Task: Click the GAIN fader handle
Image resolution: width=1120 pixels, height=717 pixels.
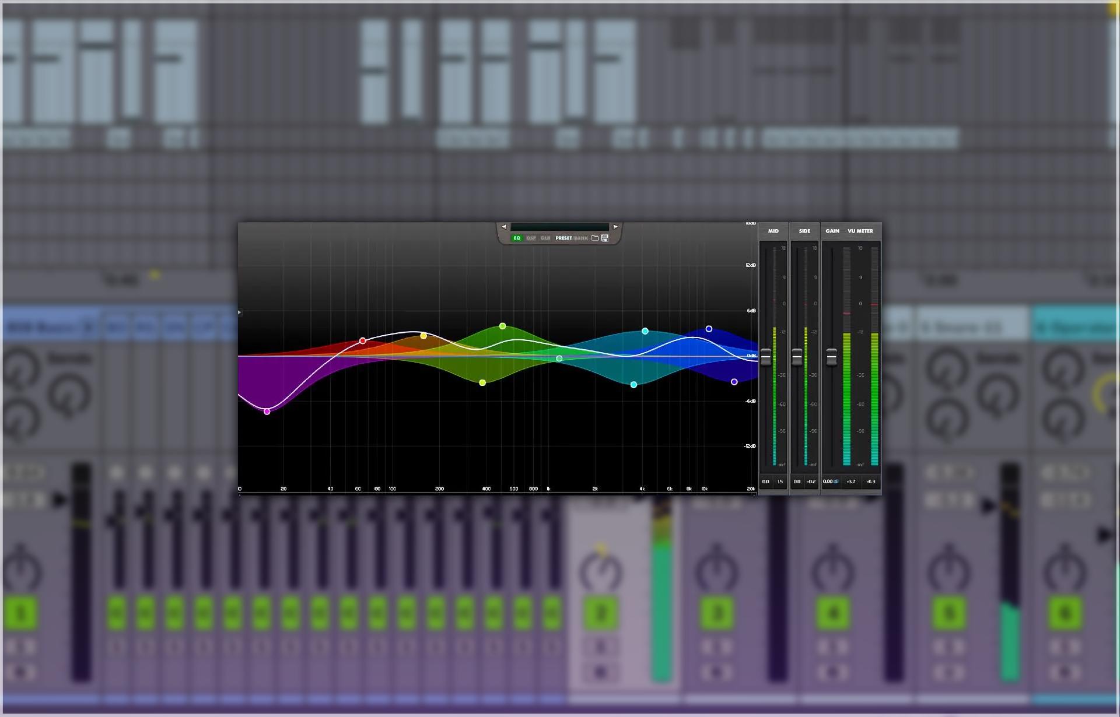Action: (x=832, y=357)
